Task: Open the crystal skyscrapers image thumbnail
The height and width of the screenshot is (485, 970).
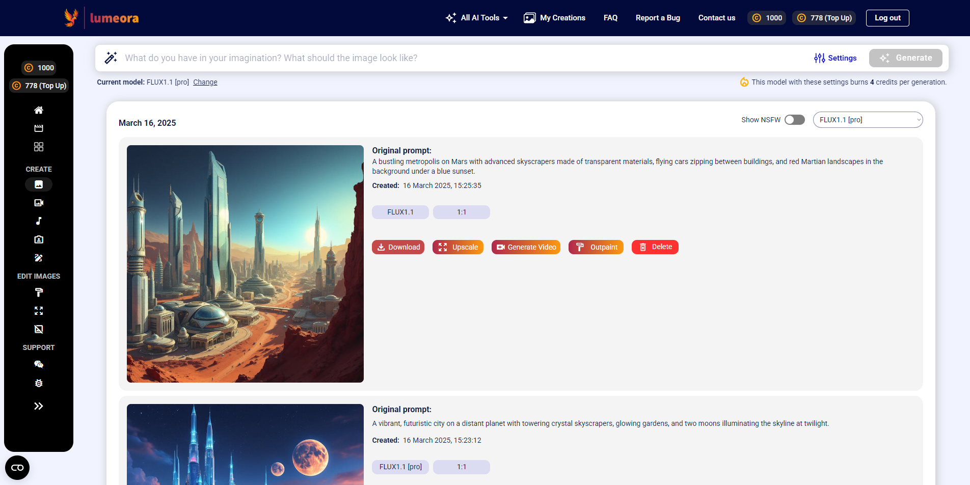Action: point(245,444)
